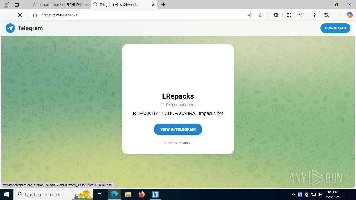
Task: Click the blue L icon in system tray
Action: 300,194
